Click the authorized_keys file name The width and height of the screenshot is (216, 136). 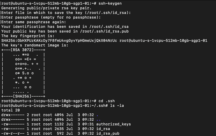(113, 124)
